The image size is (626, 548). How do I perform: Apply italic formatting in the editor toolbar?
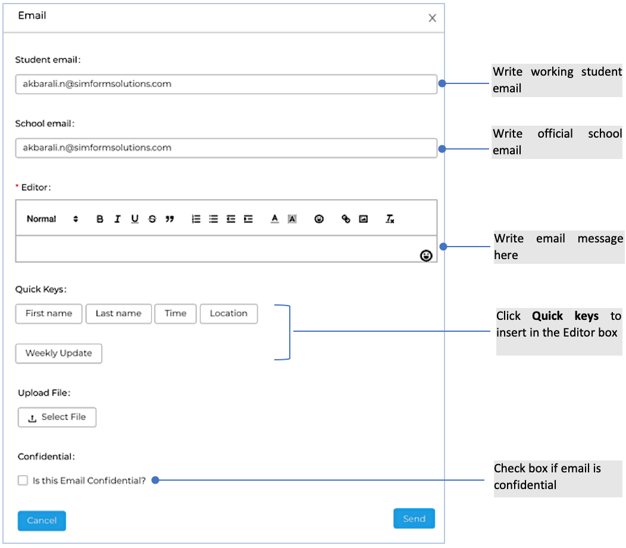click(x=117, y=219)
